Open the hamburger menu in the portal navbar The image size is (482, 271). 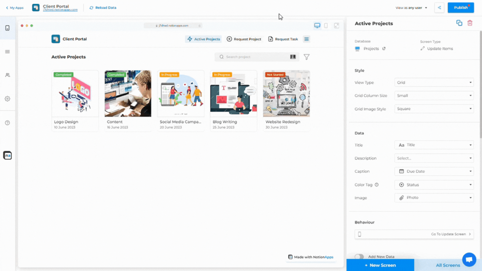(x=307, y=39)
